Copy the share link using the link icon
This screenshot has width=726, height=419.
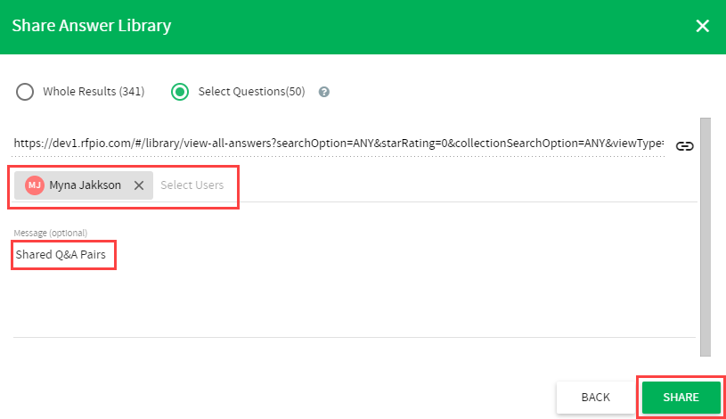[x=684, y=146]
